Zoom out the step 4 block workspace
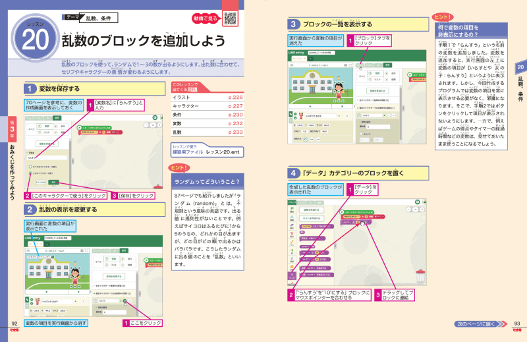 point(408,209)
